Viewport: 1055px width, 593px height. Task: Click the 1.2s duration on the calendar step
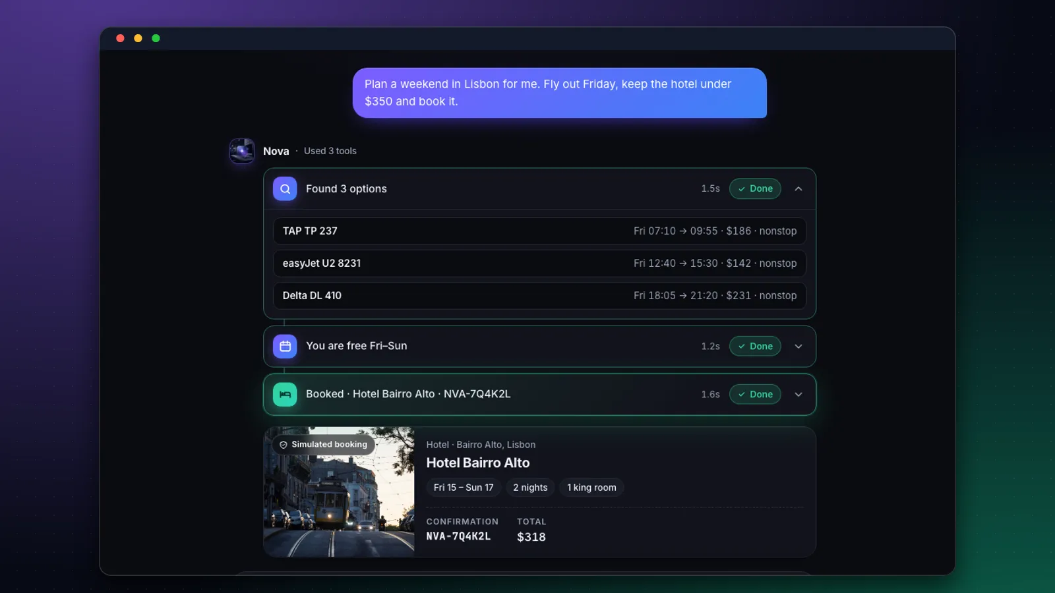point(711,346)
